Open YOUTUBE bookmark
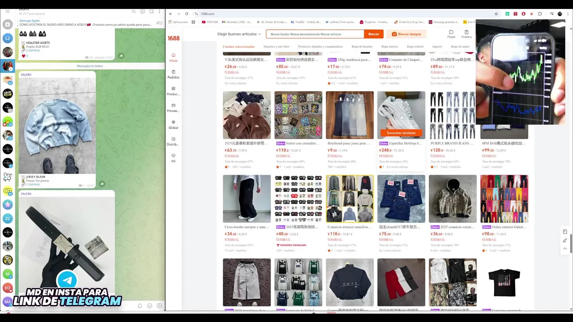Viewport: 573px width, 322px height. (x=210, y=22)
